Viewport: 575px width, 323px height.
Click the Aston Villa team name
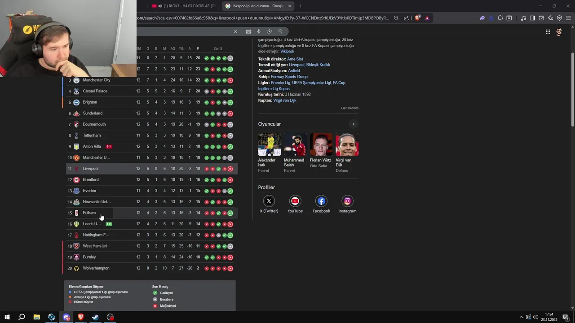click(92, 147)
